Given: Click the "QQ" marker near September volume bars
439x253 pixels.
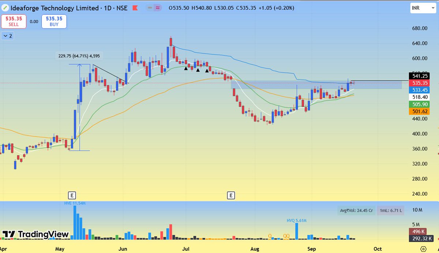Looking at the screenshot, I should [286, 236].
